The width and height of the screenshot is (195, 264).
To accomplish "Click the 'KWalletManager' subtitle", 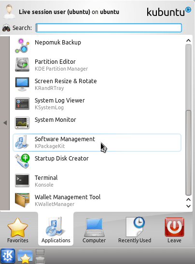I will coord(55,204).
